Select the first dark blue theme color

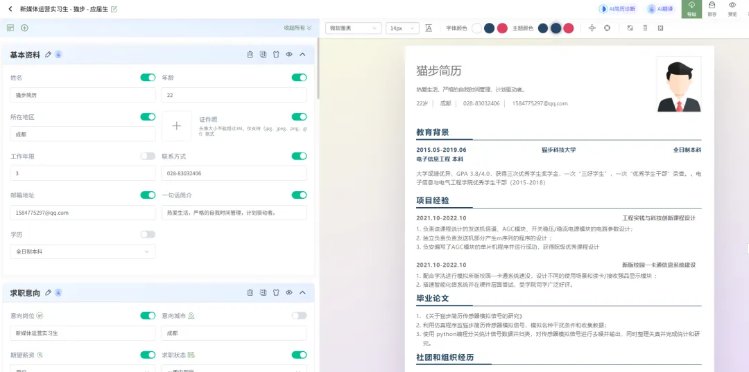pyautogui.click(x=542, y=28)
